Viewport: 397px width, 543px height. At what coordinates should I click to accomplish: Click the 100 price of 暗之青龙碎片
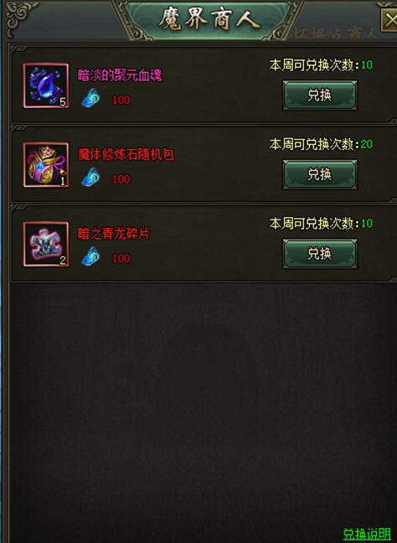point(121,258)
